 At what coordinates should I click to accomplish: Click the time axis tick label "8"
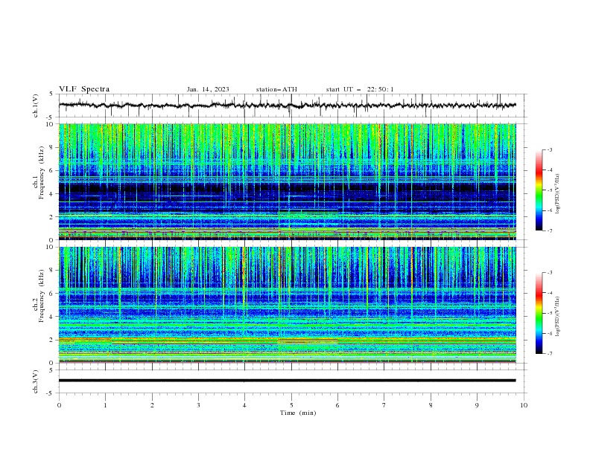pos(431,405)
